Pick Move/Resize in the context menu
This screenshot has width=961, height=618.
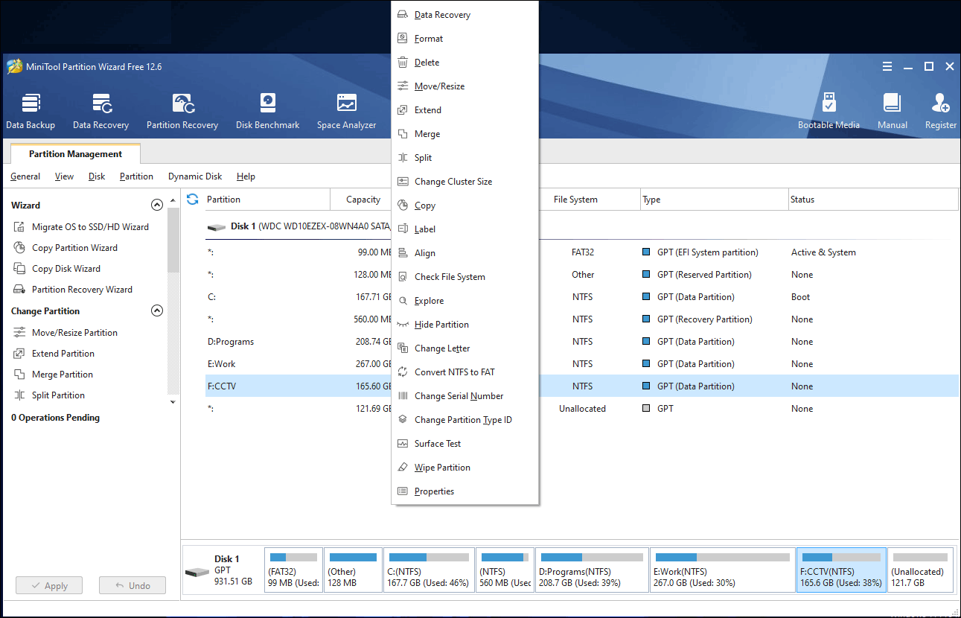pos(465,86)
